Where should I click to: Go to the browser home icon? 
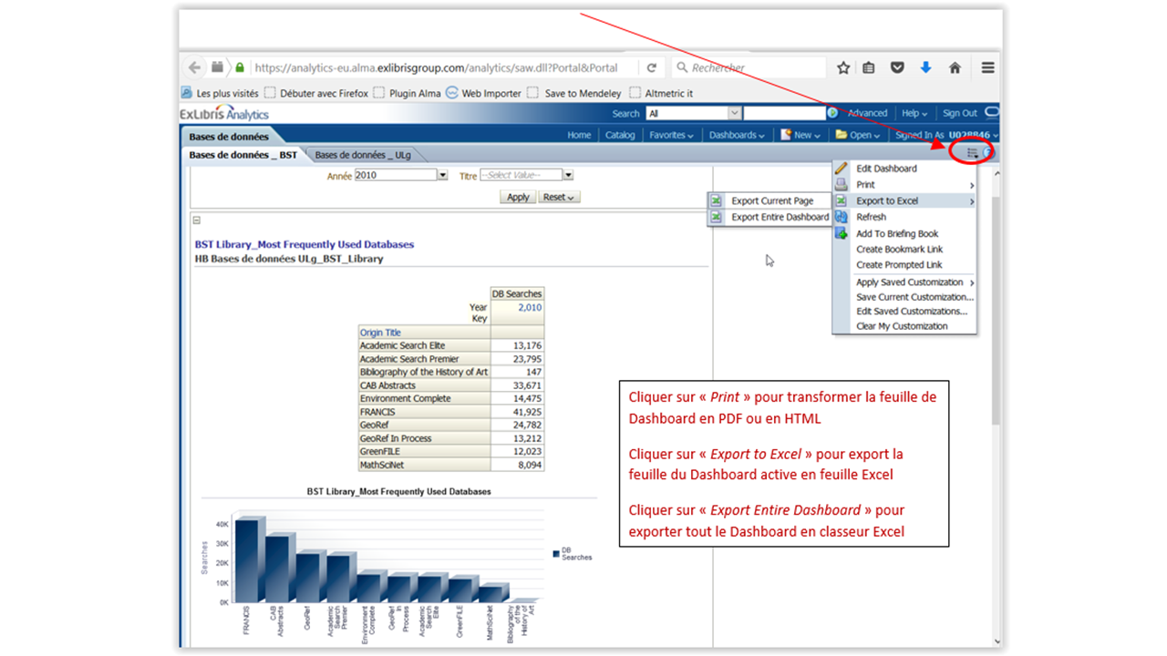point(955,67)
